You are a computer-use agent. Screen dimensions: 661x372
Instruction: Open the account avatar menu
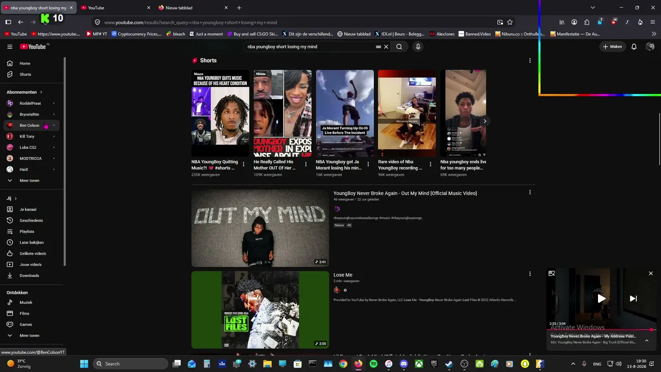point(650,47)
